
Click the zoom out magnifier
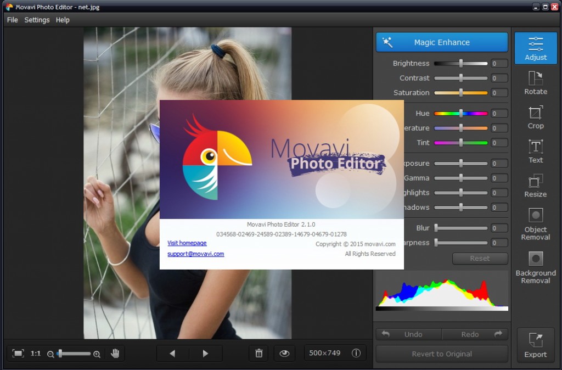(x=50, y=354)
